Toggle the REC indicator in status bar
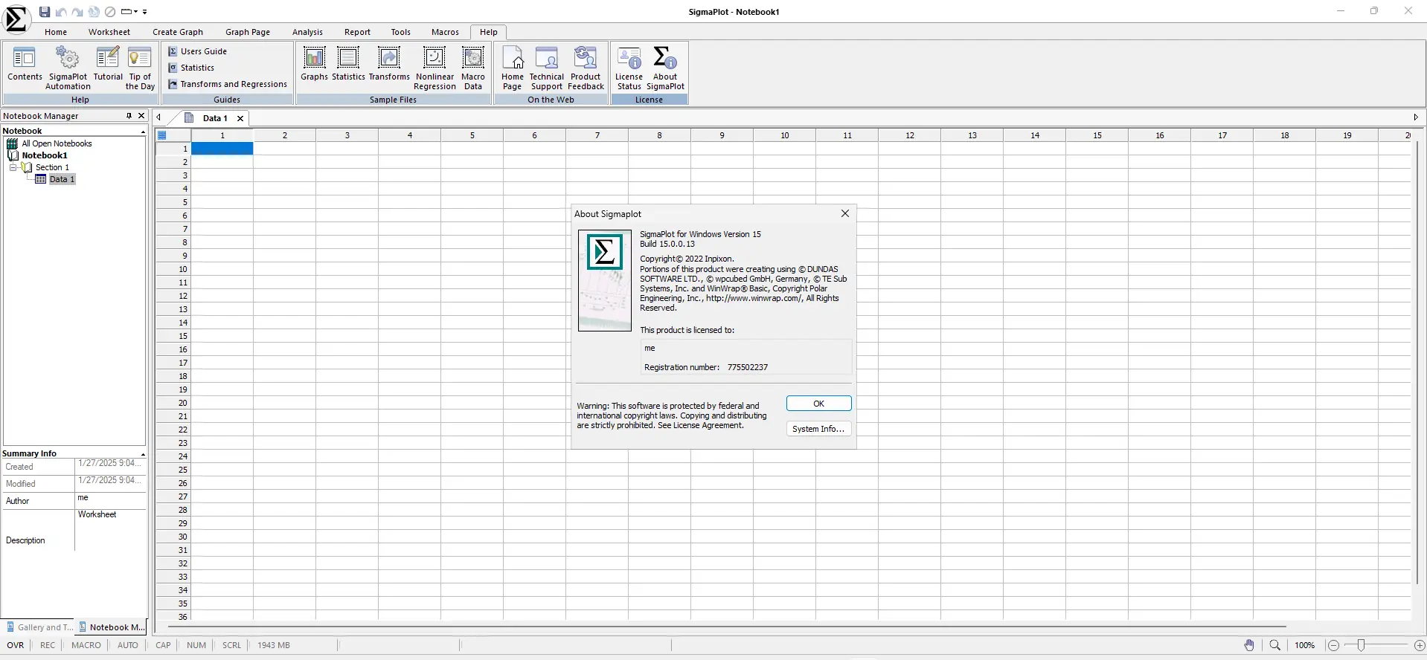This screenshot has width=1427, height=660. 48,645
